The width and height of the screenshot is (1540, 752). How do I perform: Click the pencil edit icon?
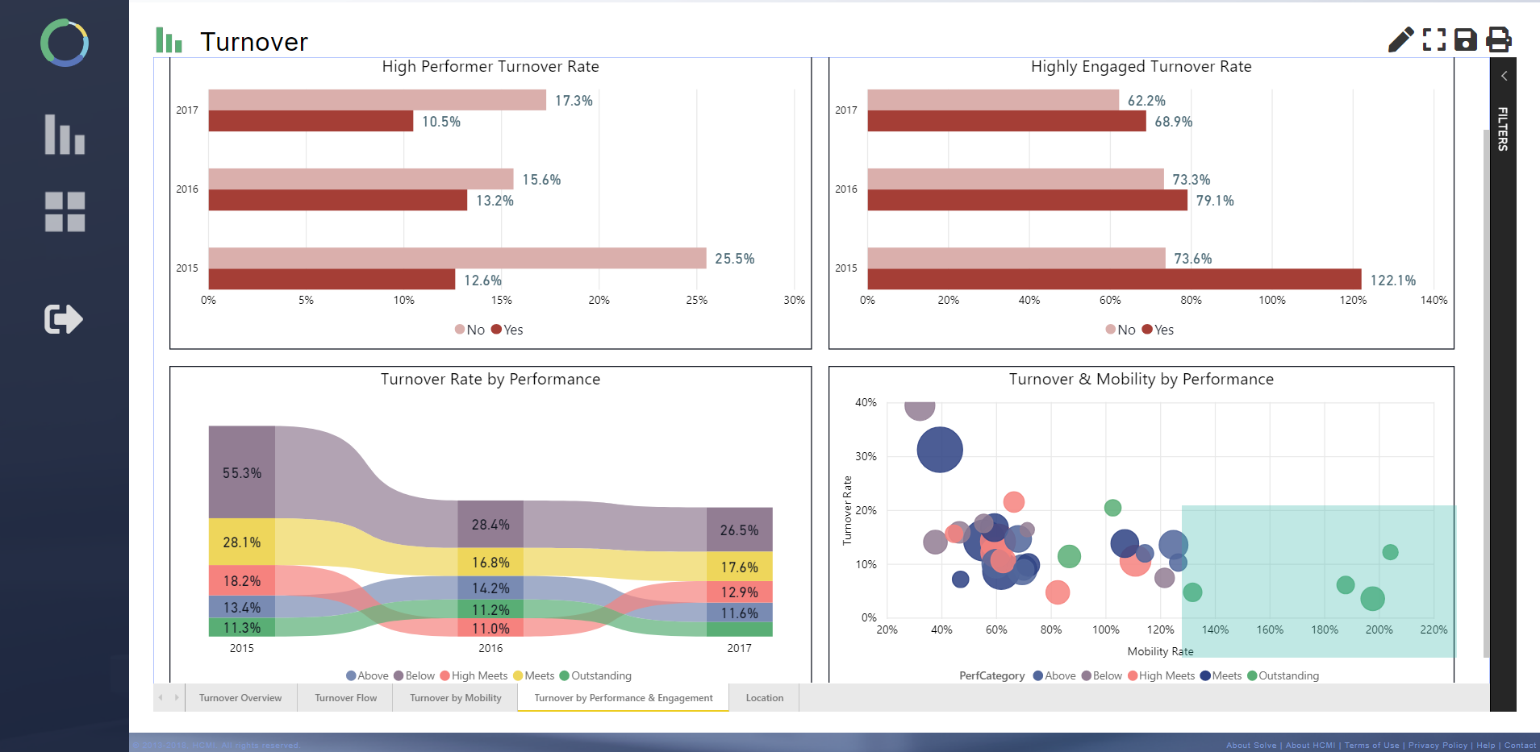point(1400,39)
